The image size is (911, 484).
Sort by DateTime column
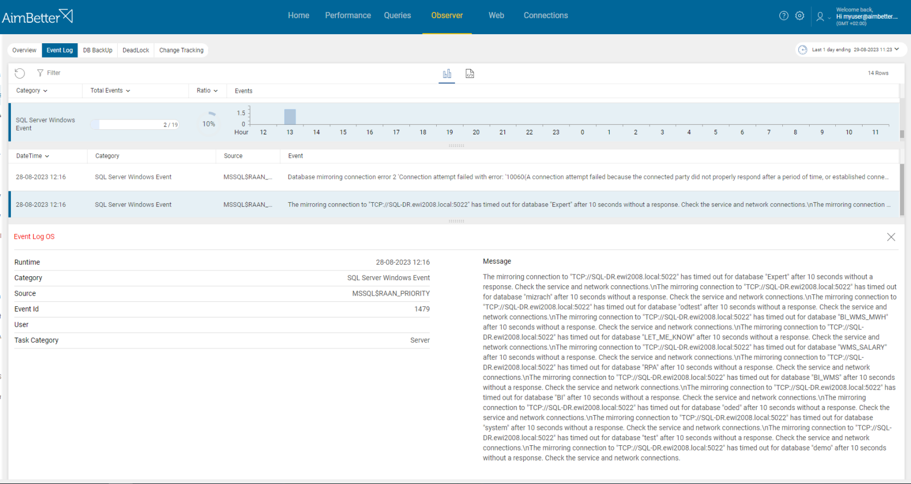point(32,156)
